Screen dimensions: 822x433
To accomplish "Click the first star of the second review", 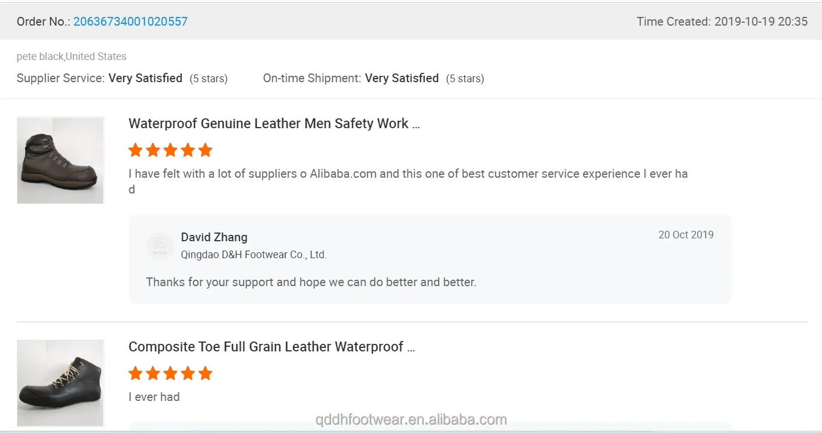I will point(136,374).
